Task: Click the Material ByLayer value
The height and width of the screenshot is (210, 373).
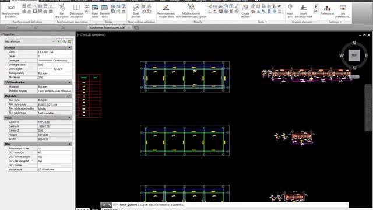Action: click(x=55, y=87)
